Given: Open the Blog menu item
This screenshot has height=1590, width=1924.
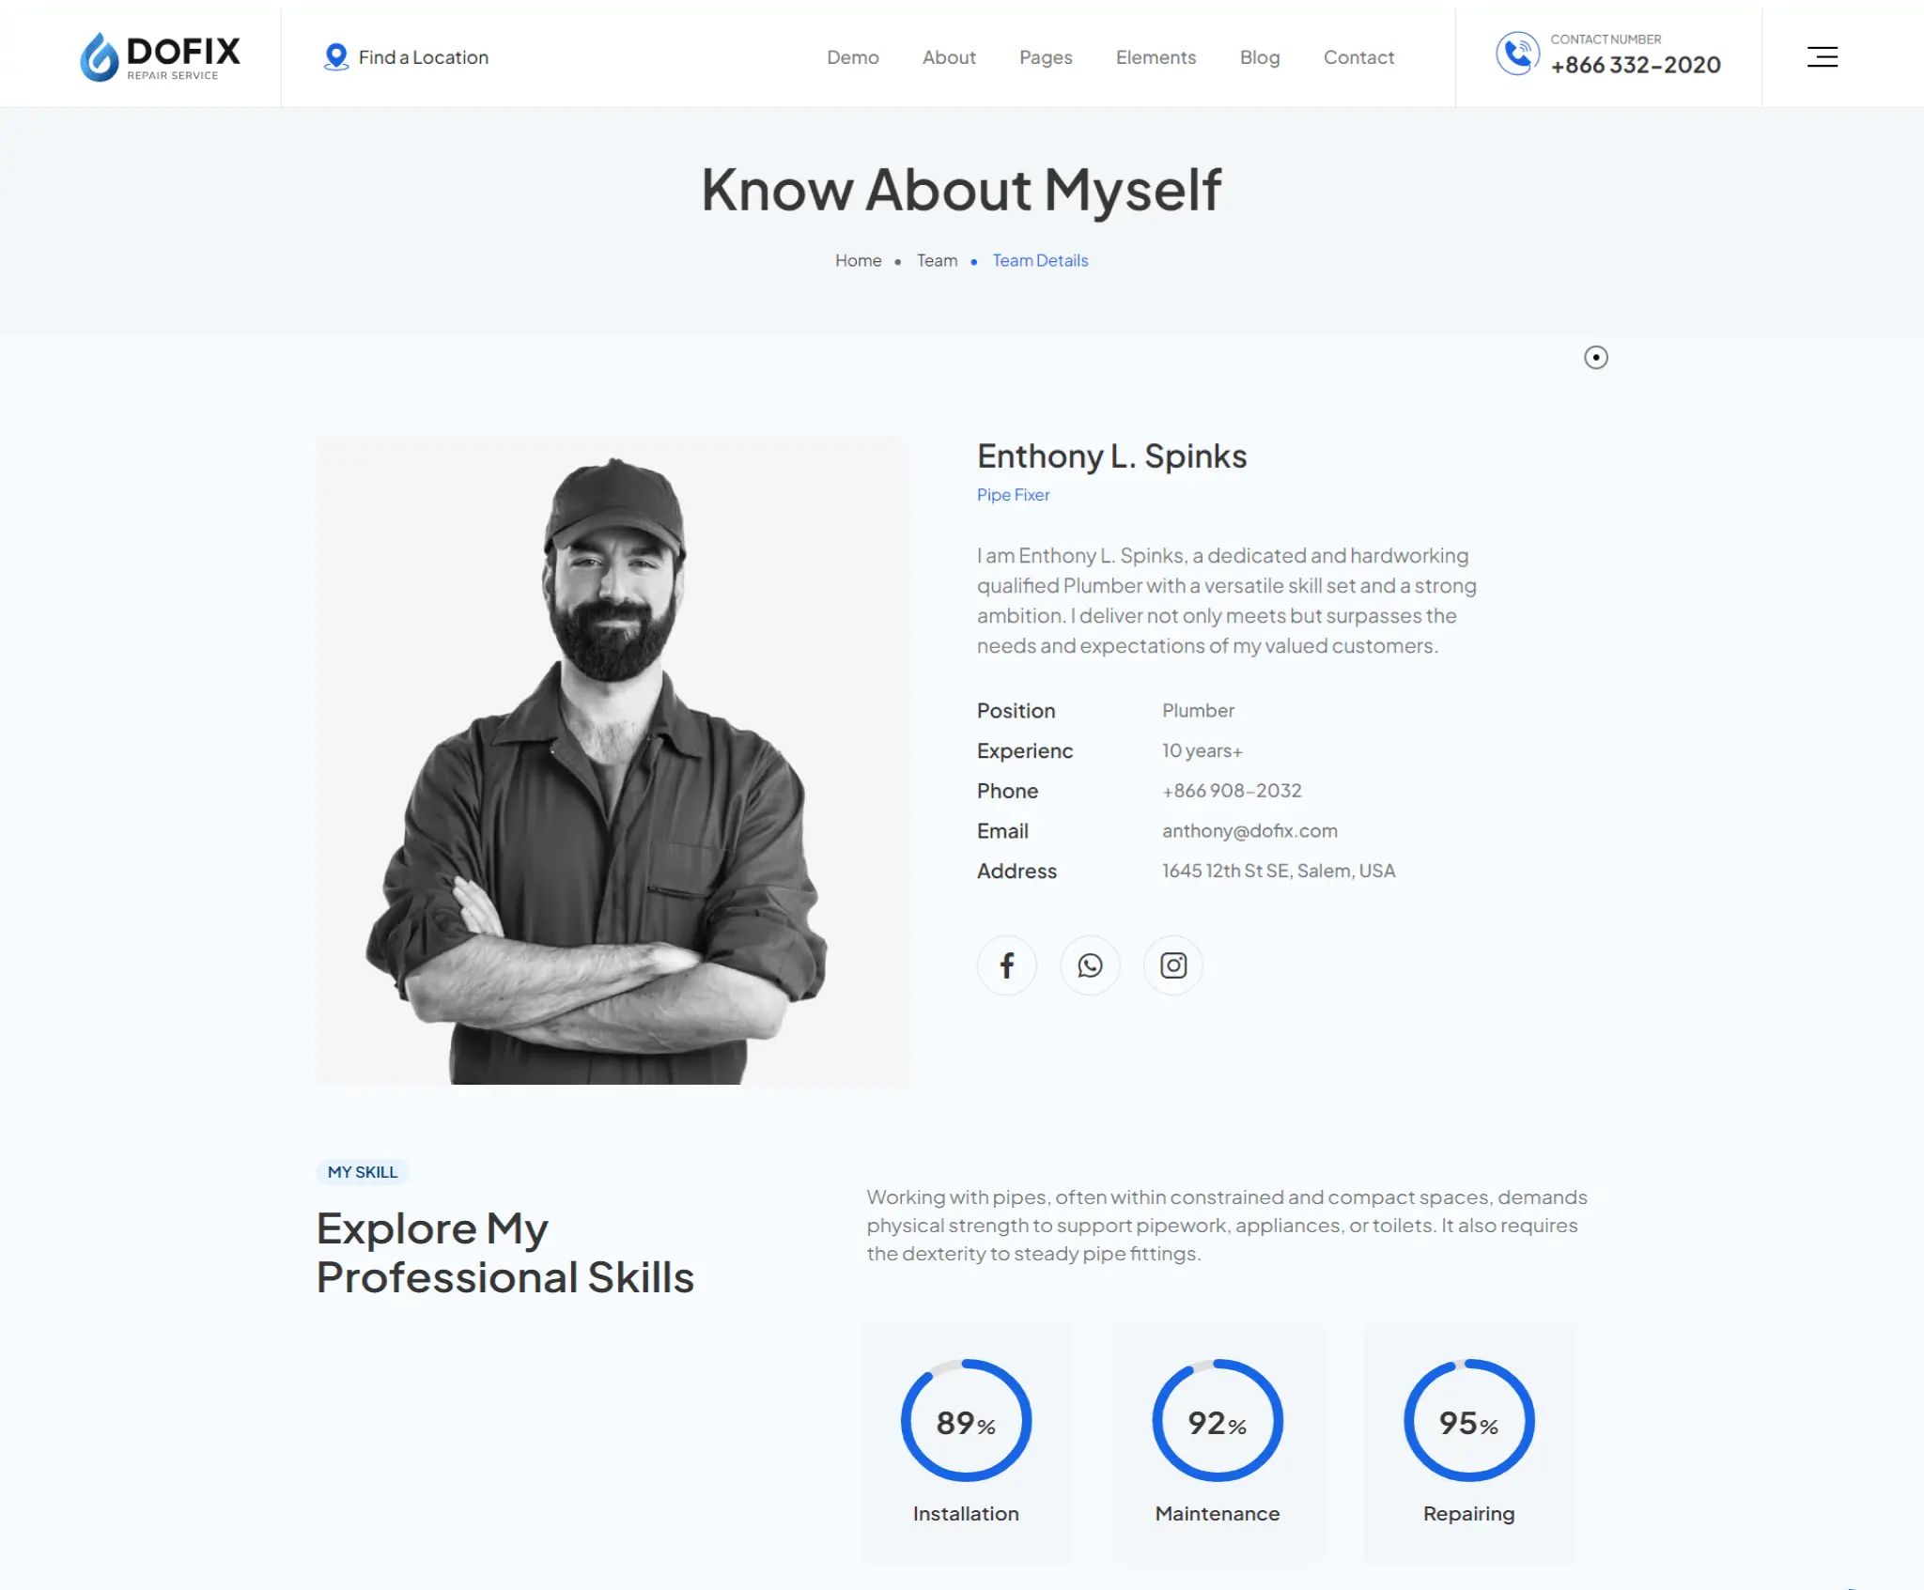Looking at the screenshot, I should click(x=1259, y=57).
